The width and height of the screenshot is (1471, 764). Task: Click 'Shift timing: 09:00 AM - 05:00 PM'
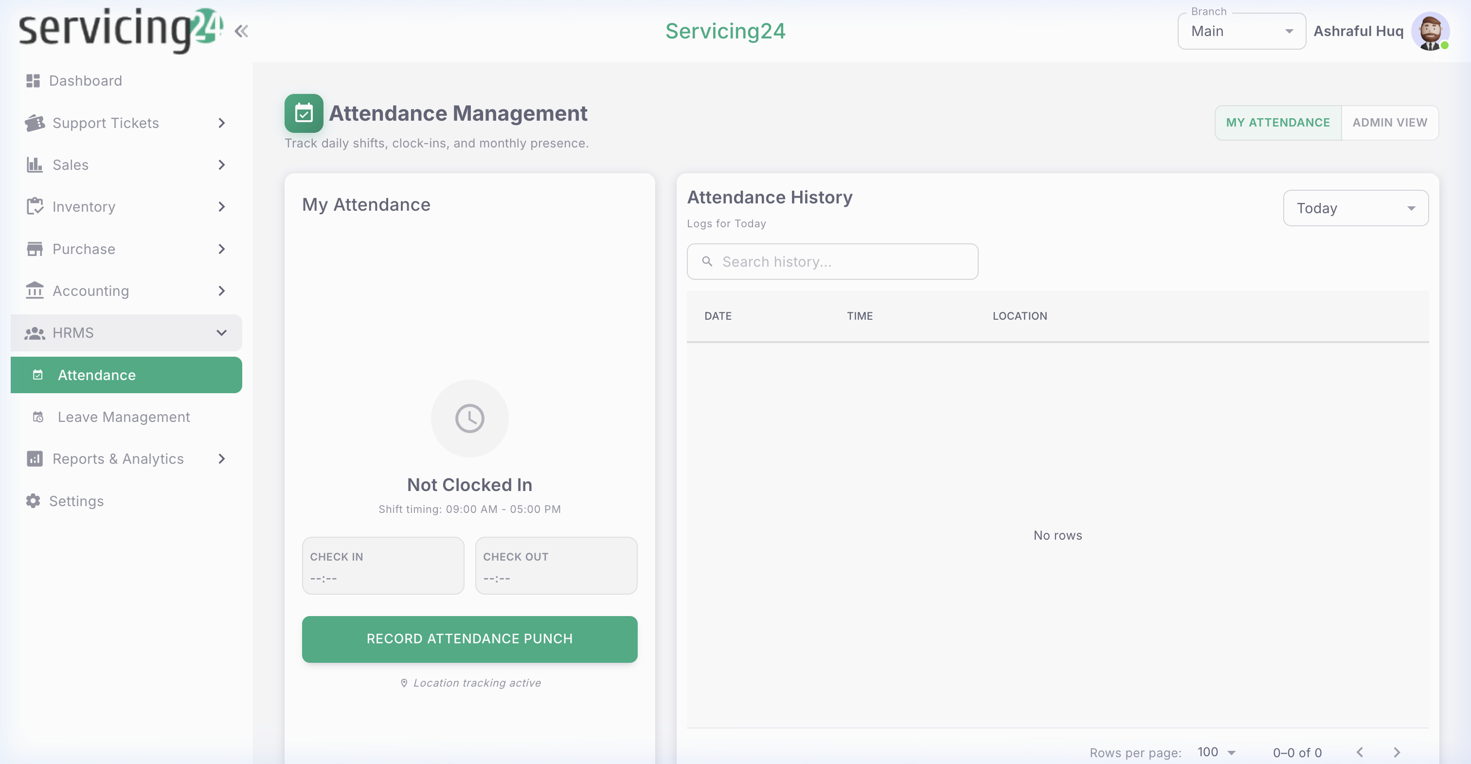coord(469,509)
